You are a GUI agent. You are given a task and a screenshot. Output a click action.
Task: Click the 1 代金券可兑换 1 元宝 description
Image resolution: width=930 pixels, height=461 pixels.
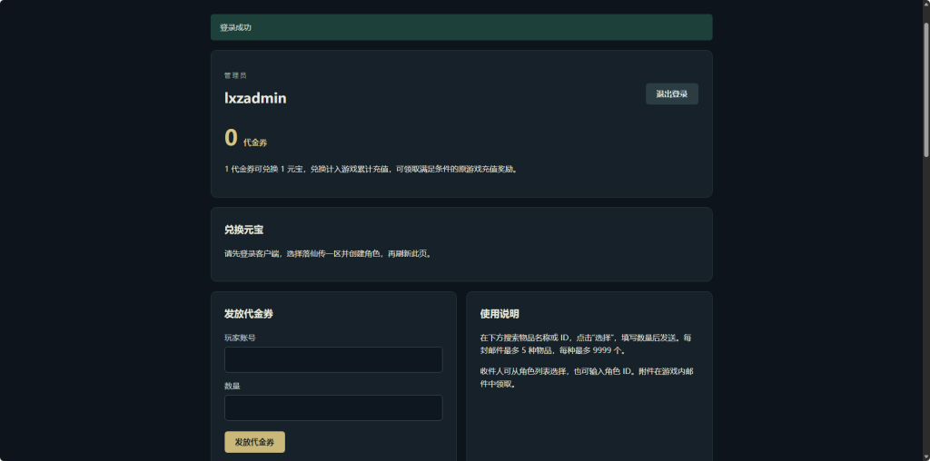pyautogui.click(x=371, y=169)
